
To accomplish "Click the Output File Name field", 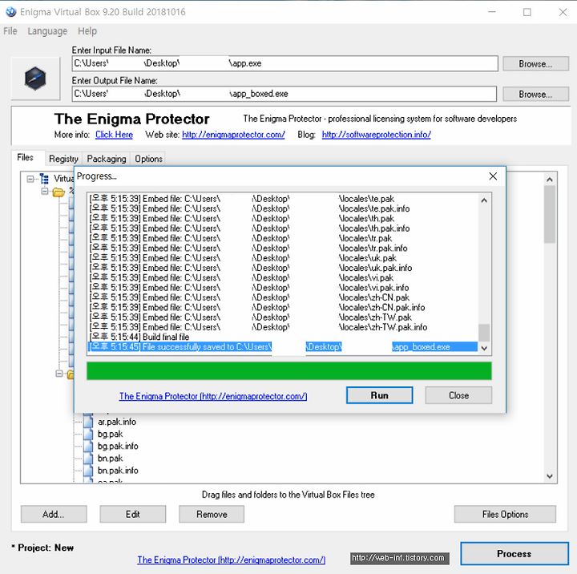I will tap(284, 94).
